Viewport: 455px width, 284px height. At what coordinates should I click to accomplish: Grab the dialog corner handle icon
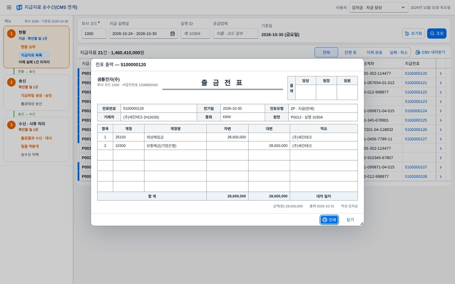[x=361, y=223]
